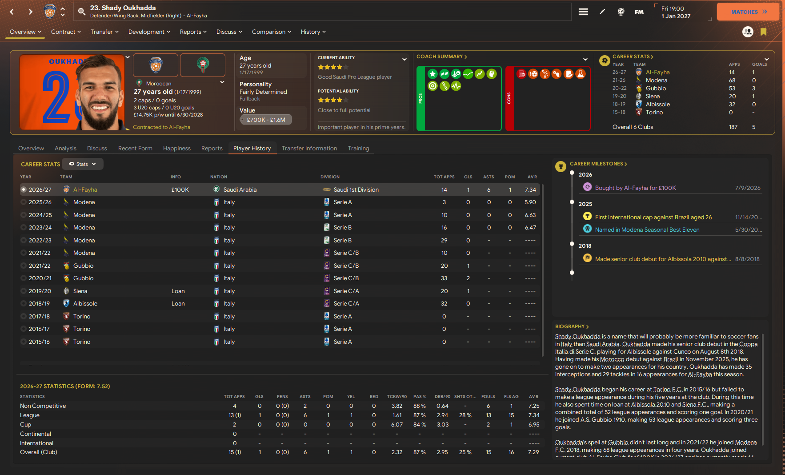Open the Stats view dropdown
The height and width of the screenshot is (475, 785).
83,164
